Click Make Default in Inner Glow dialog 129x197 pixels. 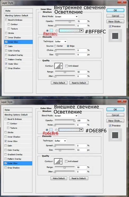[x=59, y=83]
